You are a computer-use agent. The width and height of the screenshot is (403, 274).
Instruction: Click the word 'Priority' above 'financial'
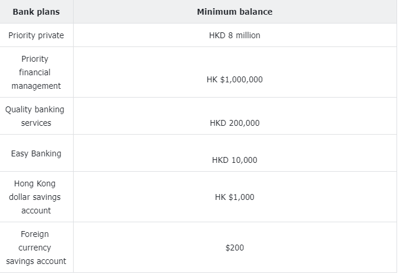35,59
